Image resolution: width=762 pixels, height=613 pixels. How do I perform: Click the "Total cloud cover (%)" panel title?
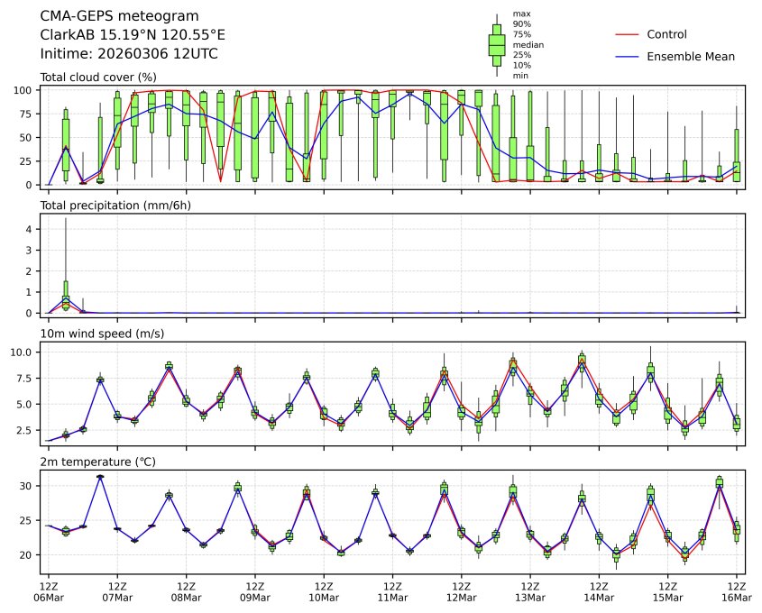click(x=98, y=78)
